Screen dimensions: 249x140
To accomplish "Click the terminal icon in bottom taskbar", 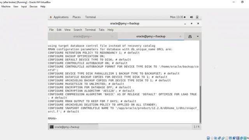I will coord(51,127).
